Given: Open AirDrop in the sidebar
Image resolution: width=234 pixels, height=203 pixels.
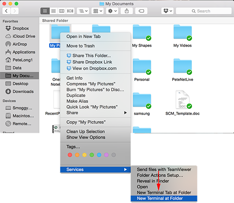Looking at the screenshot, I should (20, 44).
